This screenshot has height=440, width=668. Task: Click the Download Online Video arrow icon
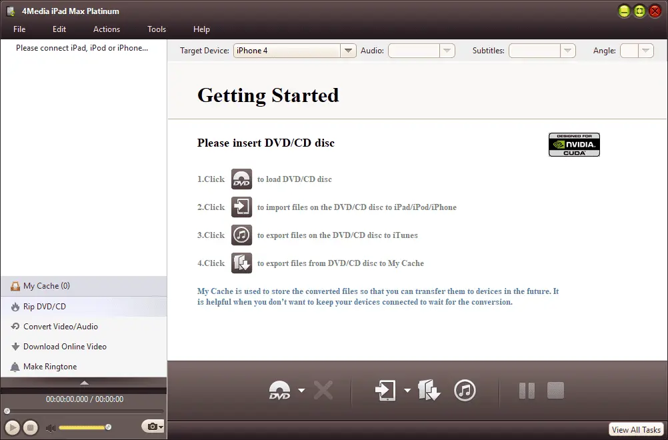pyautogui.click(x=15, y=346)
